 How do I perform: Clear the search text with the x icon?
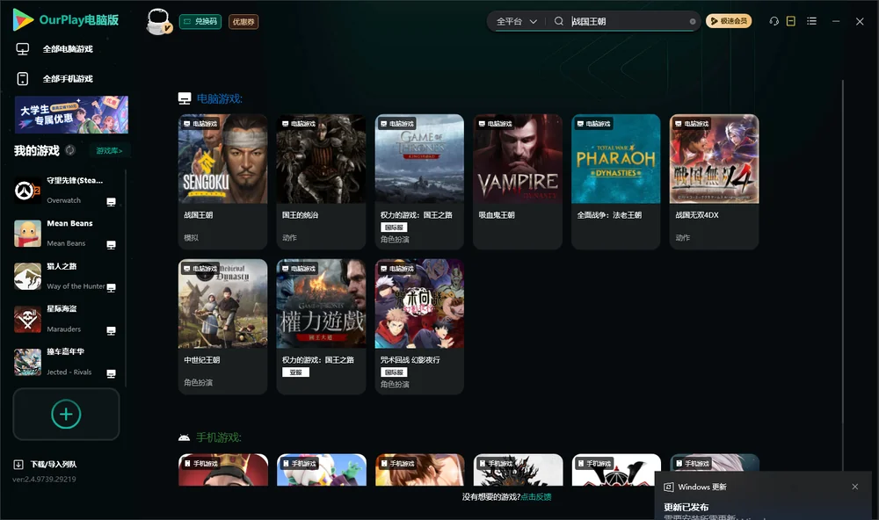tap(693, 22)
